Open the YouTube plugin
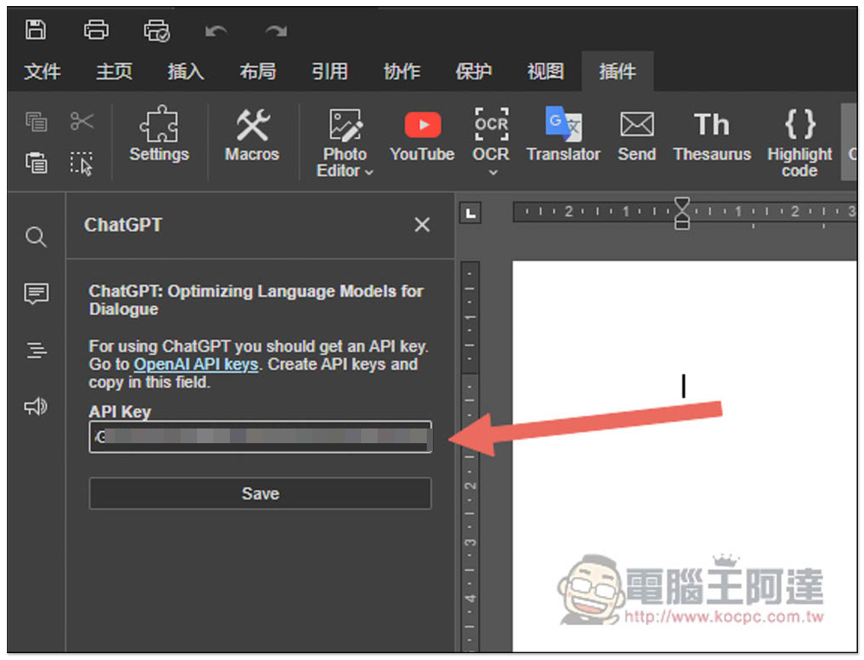The height and width of the screenshot is (660, 864). coord(422,135)
